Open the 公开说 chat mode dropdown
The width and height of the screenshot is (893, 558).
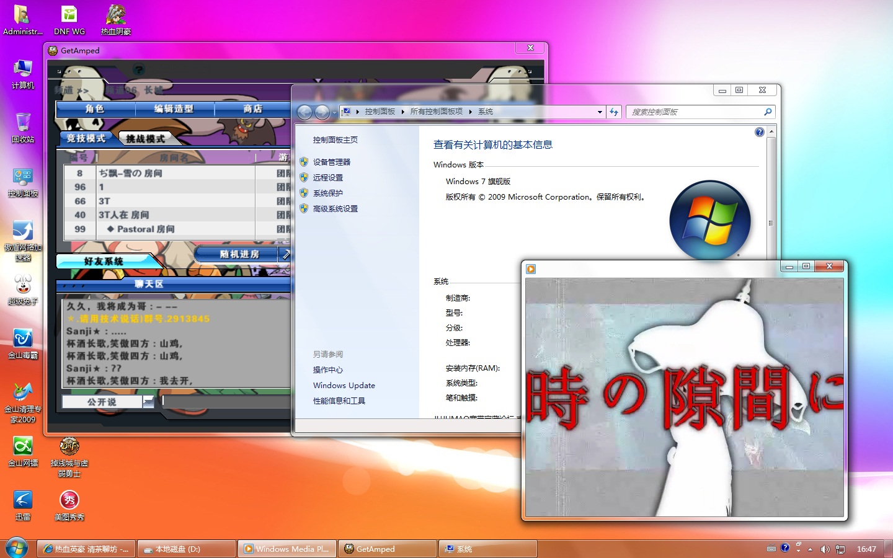[x=148, y=402]
